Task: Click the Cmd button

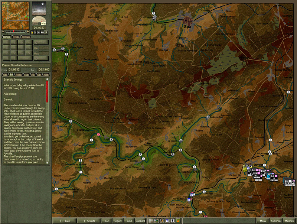Action: coord(129,221)
